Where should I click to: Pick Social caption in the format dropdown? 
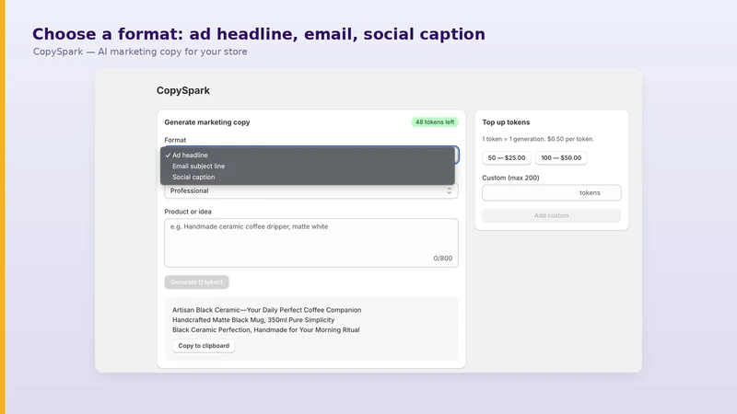tap(308, 177)
